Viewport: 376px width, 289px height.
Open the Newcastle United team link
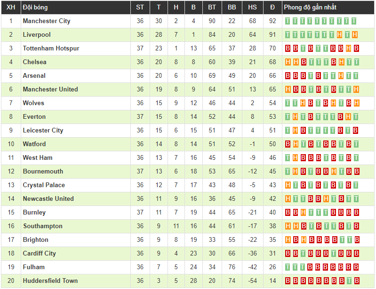(x=48, y=199)
